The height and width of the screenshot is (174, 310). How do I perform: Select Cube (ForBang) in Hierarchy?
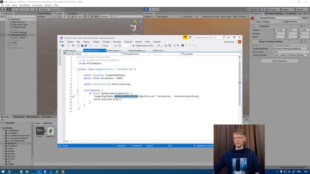(19, 32)
